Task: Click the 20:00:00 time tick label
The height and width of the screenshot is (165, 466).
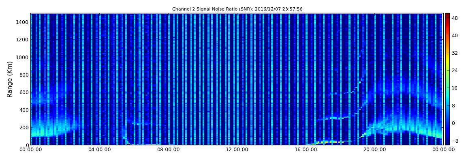Action: click(x=374, y=150)
